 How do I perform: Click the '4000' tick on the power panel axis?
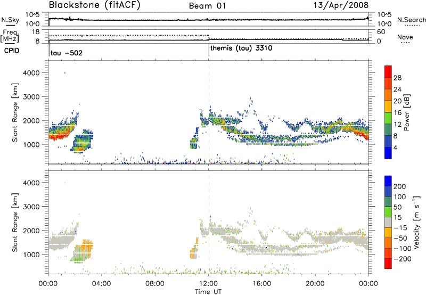pyautogui.click(x=31, y=73)
